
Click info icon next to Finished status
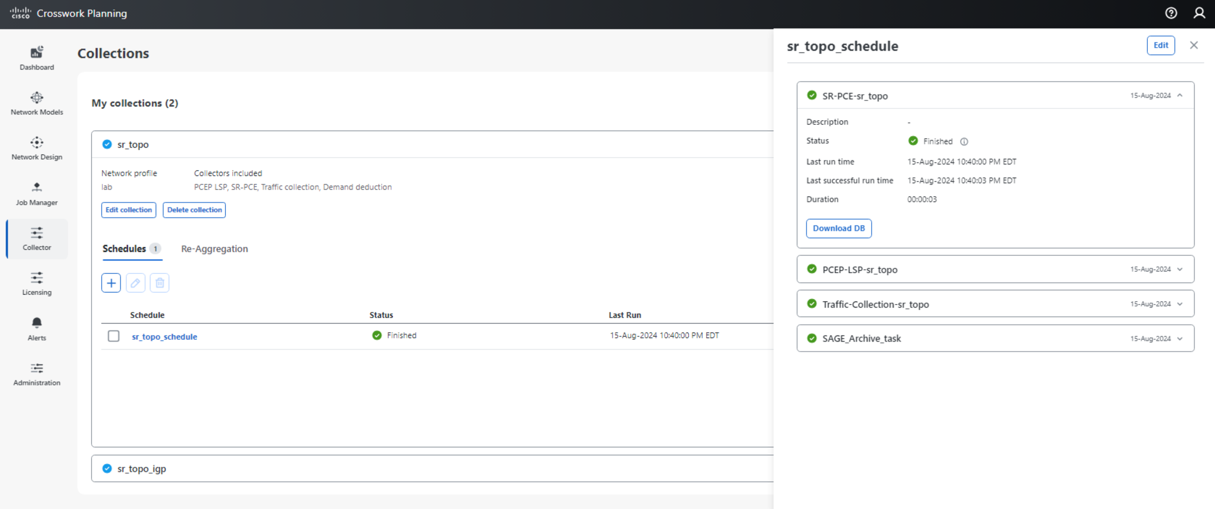click(964, 142)
